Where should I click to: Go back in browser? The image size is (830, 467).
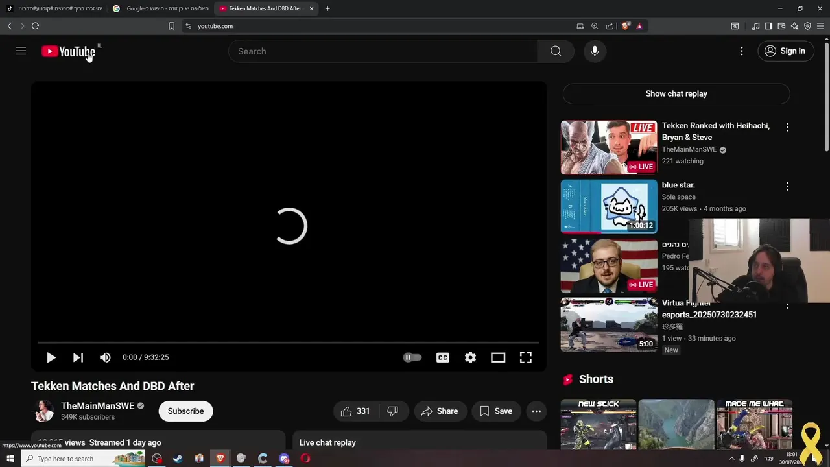(x=9, y=26)
